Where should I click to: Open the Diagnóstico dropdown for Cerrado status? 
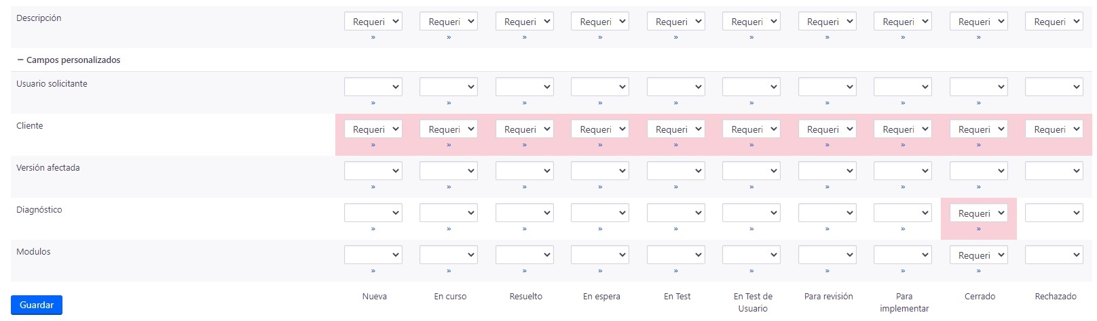979,213
